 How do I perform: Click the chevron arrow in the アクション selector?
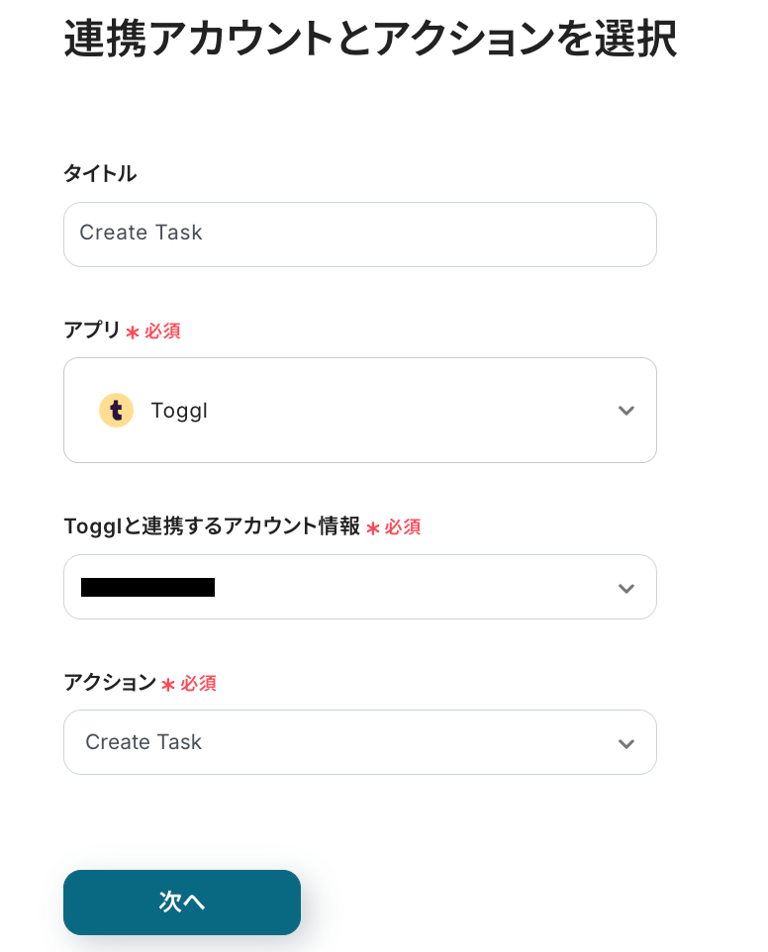pyautogui.click(x=625, y=743)
